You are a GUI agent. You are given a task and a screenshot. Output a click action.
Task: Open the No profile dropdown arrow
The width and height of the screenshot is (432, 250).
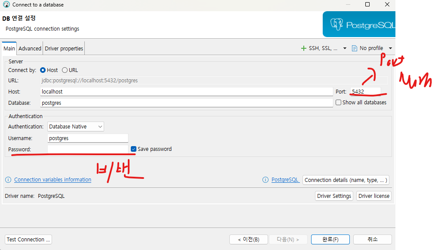(390, 48)
